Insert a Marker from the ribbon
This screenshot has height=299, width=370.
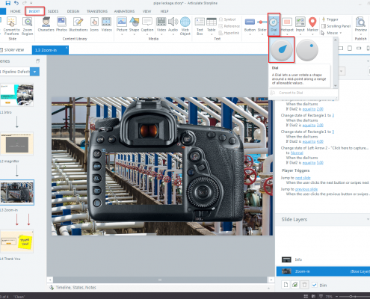312,25
